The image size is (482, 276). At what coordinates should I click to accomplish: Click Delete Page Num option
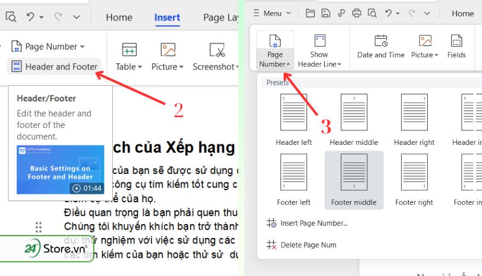point(302,245)
